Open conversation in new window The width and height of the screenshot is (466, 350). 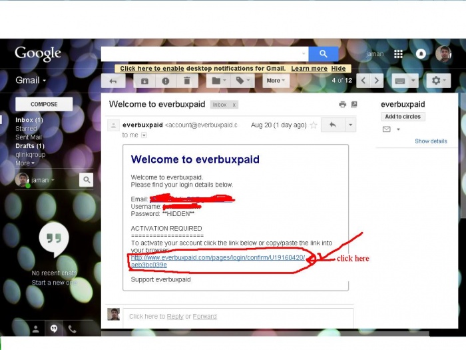[354, 105]
